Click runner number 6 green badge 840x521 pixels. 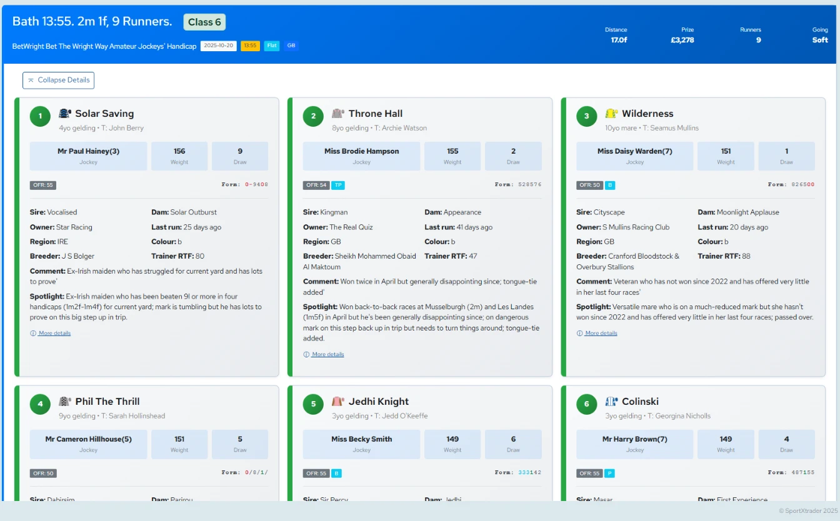click(x=586, y=404)
